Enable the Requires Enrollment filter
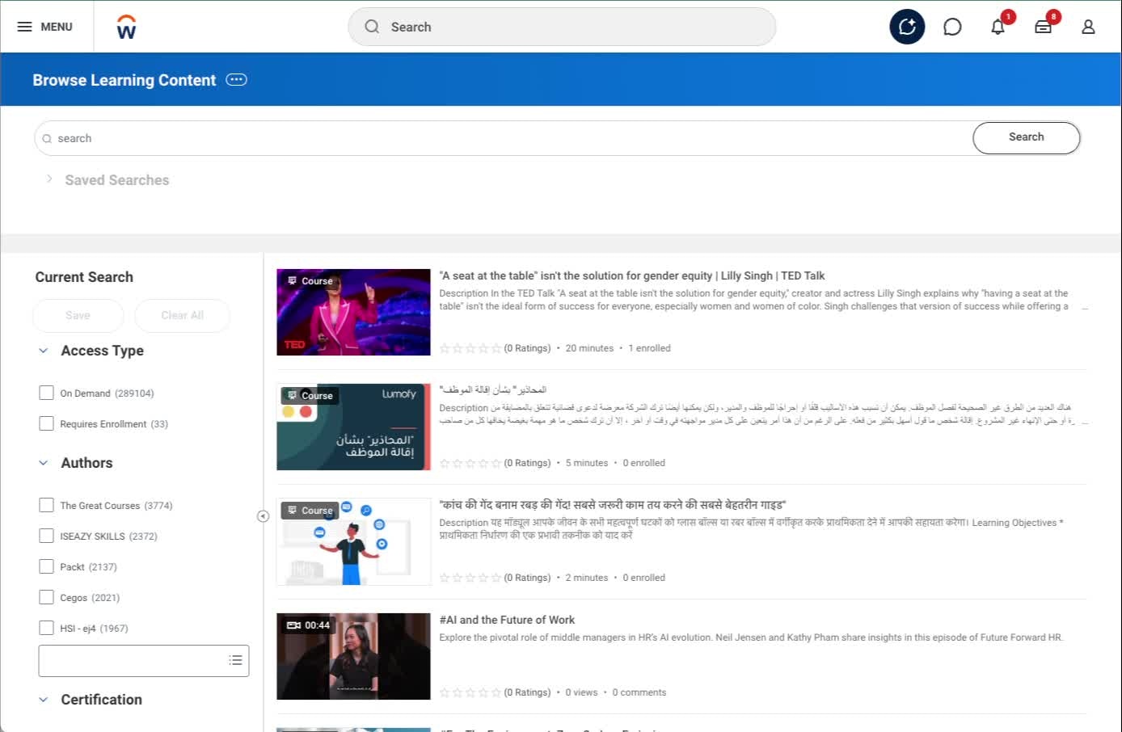 pyautogui.click(x=46, y=423)
